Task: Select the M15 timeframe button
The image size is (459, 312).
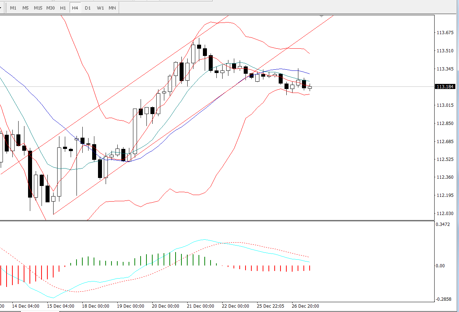Action: (x=38, y=8)
